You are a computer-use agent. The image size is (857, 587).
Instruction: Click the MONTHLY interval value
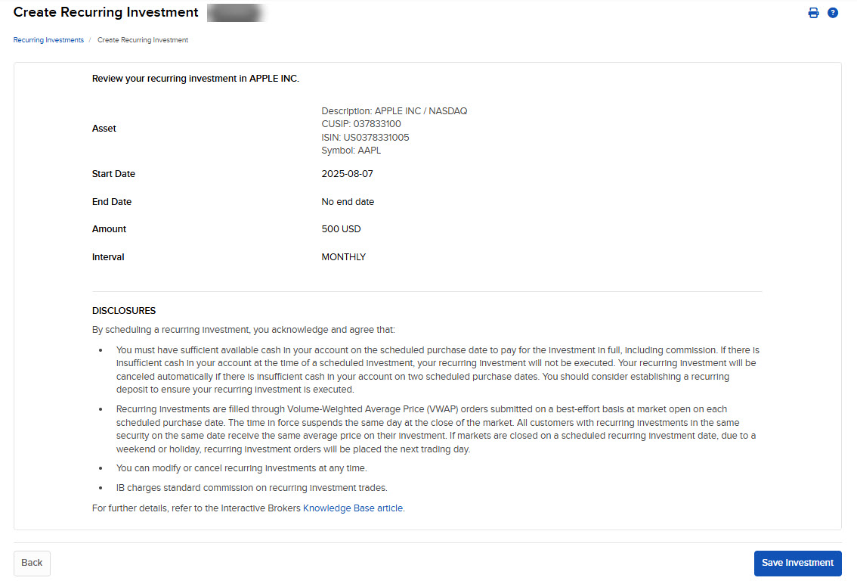343,256
